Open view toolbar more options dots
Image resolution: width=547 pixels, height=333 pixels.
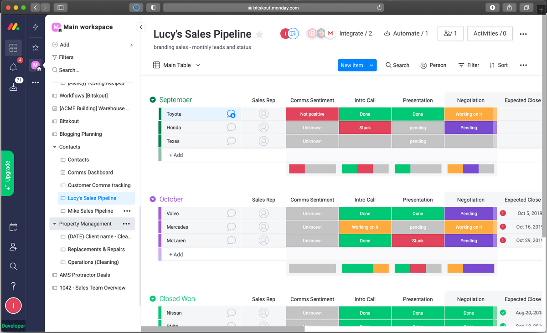523,65
